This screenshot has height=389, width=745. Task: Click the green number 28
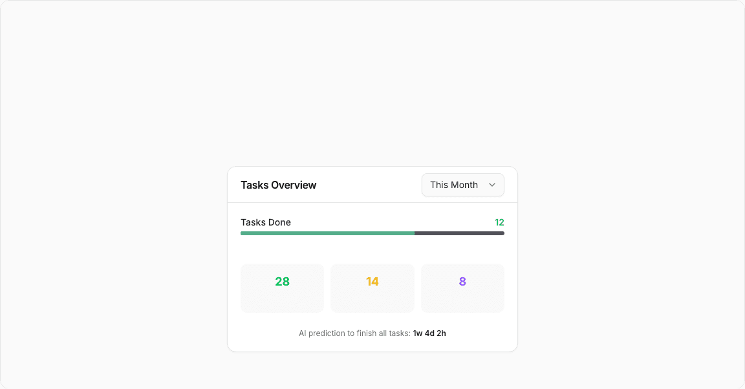[282, 282]
